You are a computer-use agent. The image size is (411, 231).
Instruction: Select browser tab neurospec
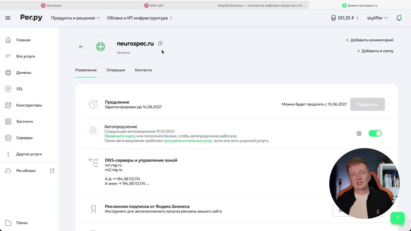51,5
